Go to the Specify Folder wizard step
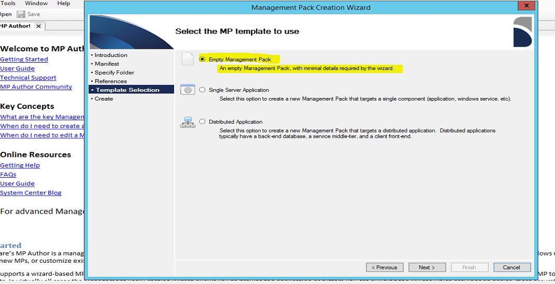The width and height of the screenshot is (555, 284). coord(115,72)
